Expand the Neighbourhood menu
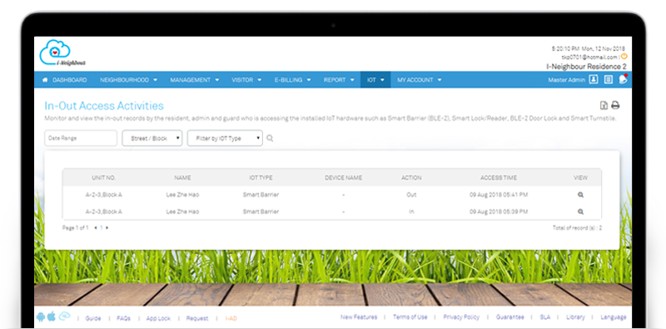The height and width of the screenshot is (329, 666). [x=128, y=80]
